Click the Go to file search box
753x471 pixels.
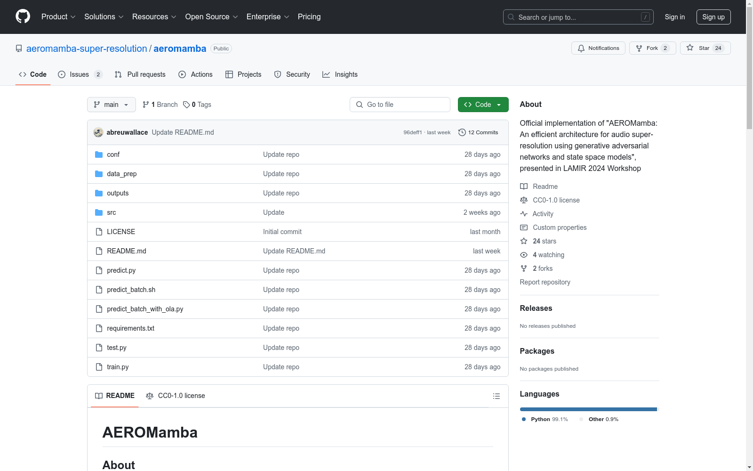coord(400,105)
